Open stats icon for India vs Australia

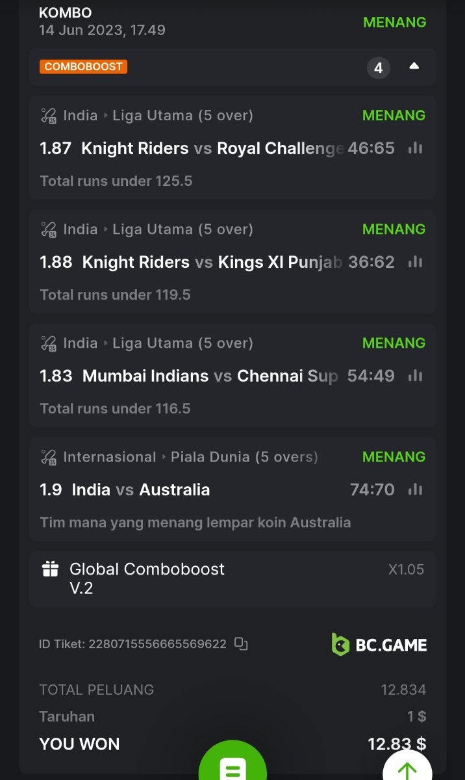[x=415, y=489]
